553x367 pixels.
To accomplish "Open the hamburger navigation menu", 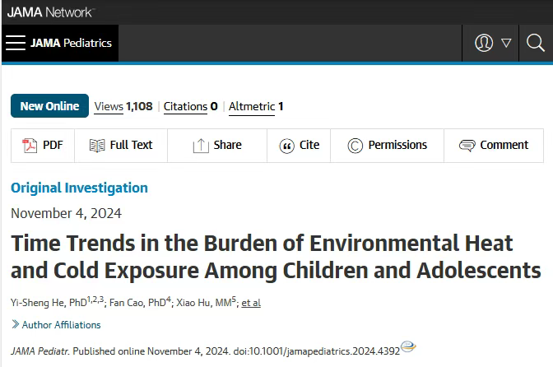I will tap(16, 43).
